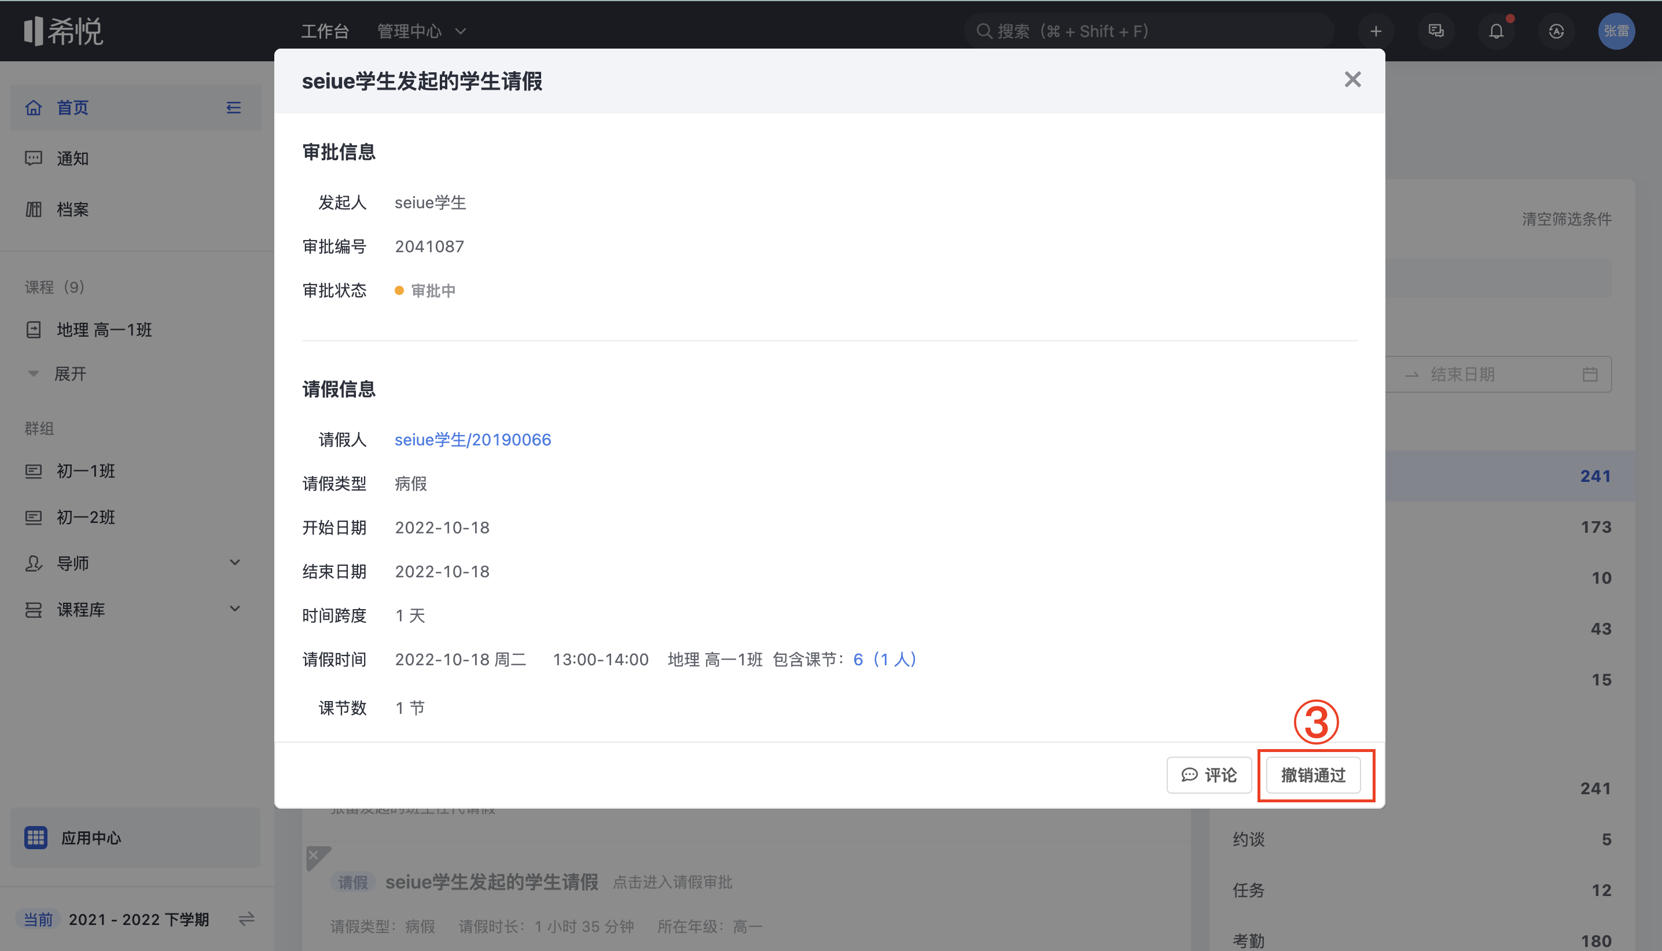Click the calendar icon in the end date field
The width and height of the screenshot is (1662, 951).
coord(1590,374)
